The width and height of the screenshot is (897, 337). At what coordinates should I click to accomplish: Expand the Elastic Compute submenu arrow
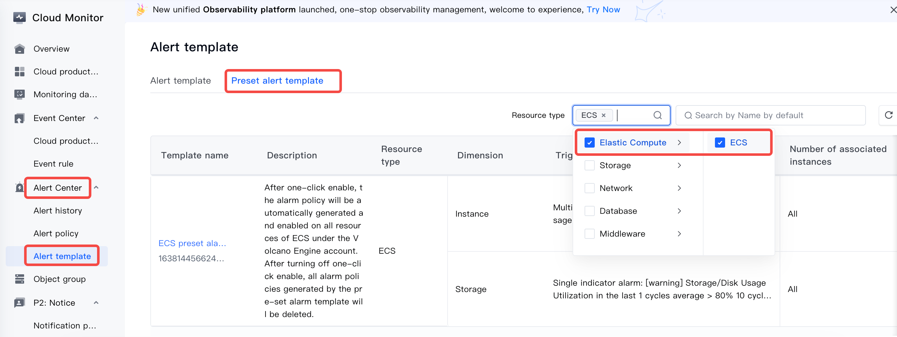click(679, 143)
